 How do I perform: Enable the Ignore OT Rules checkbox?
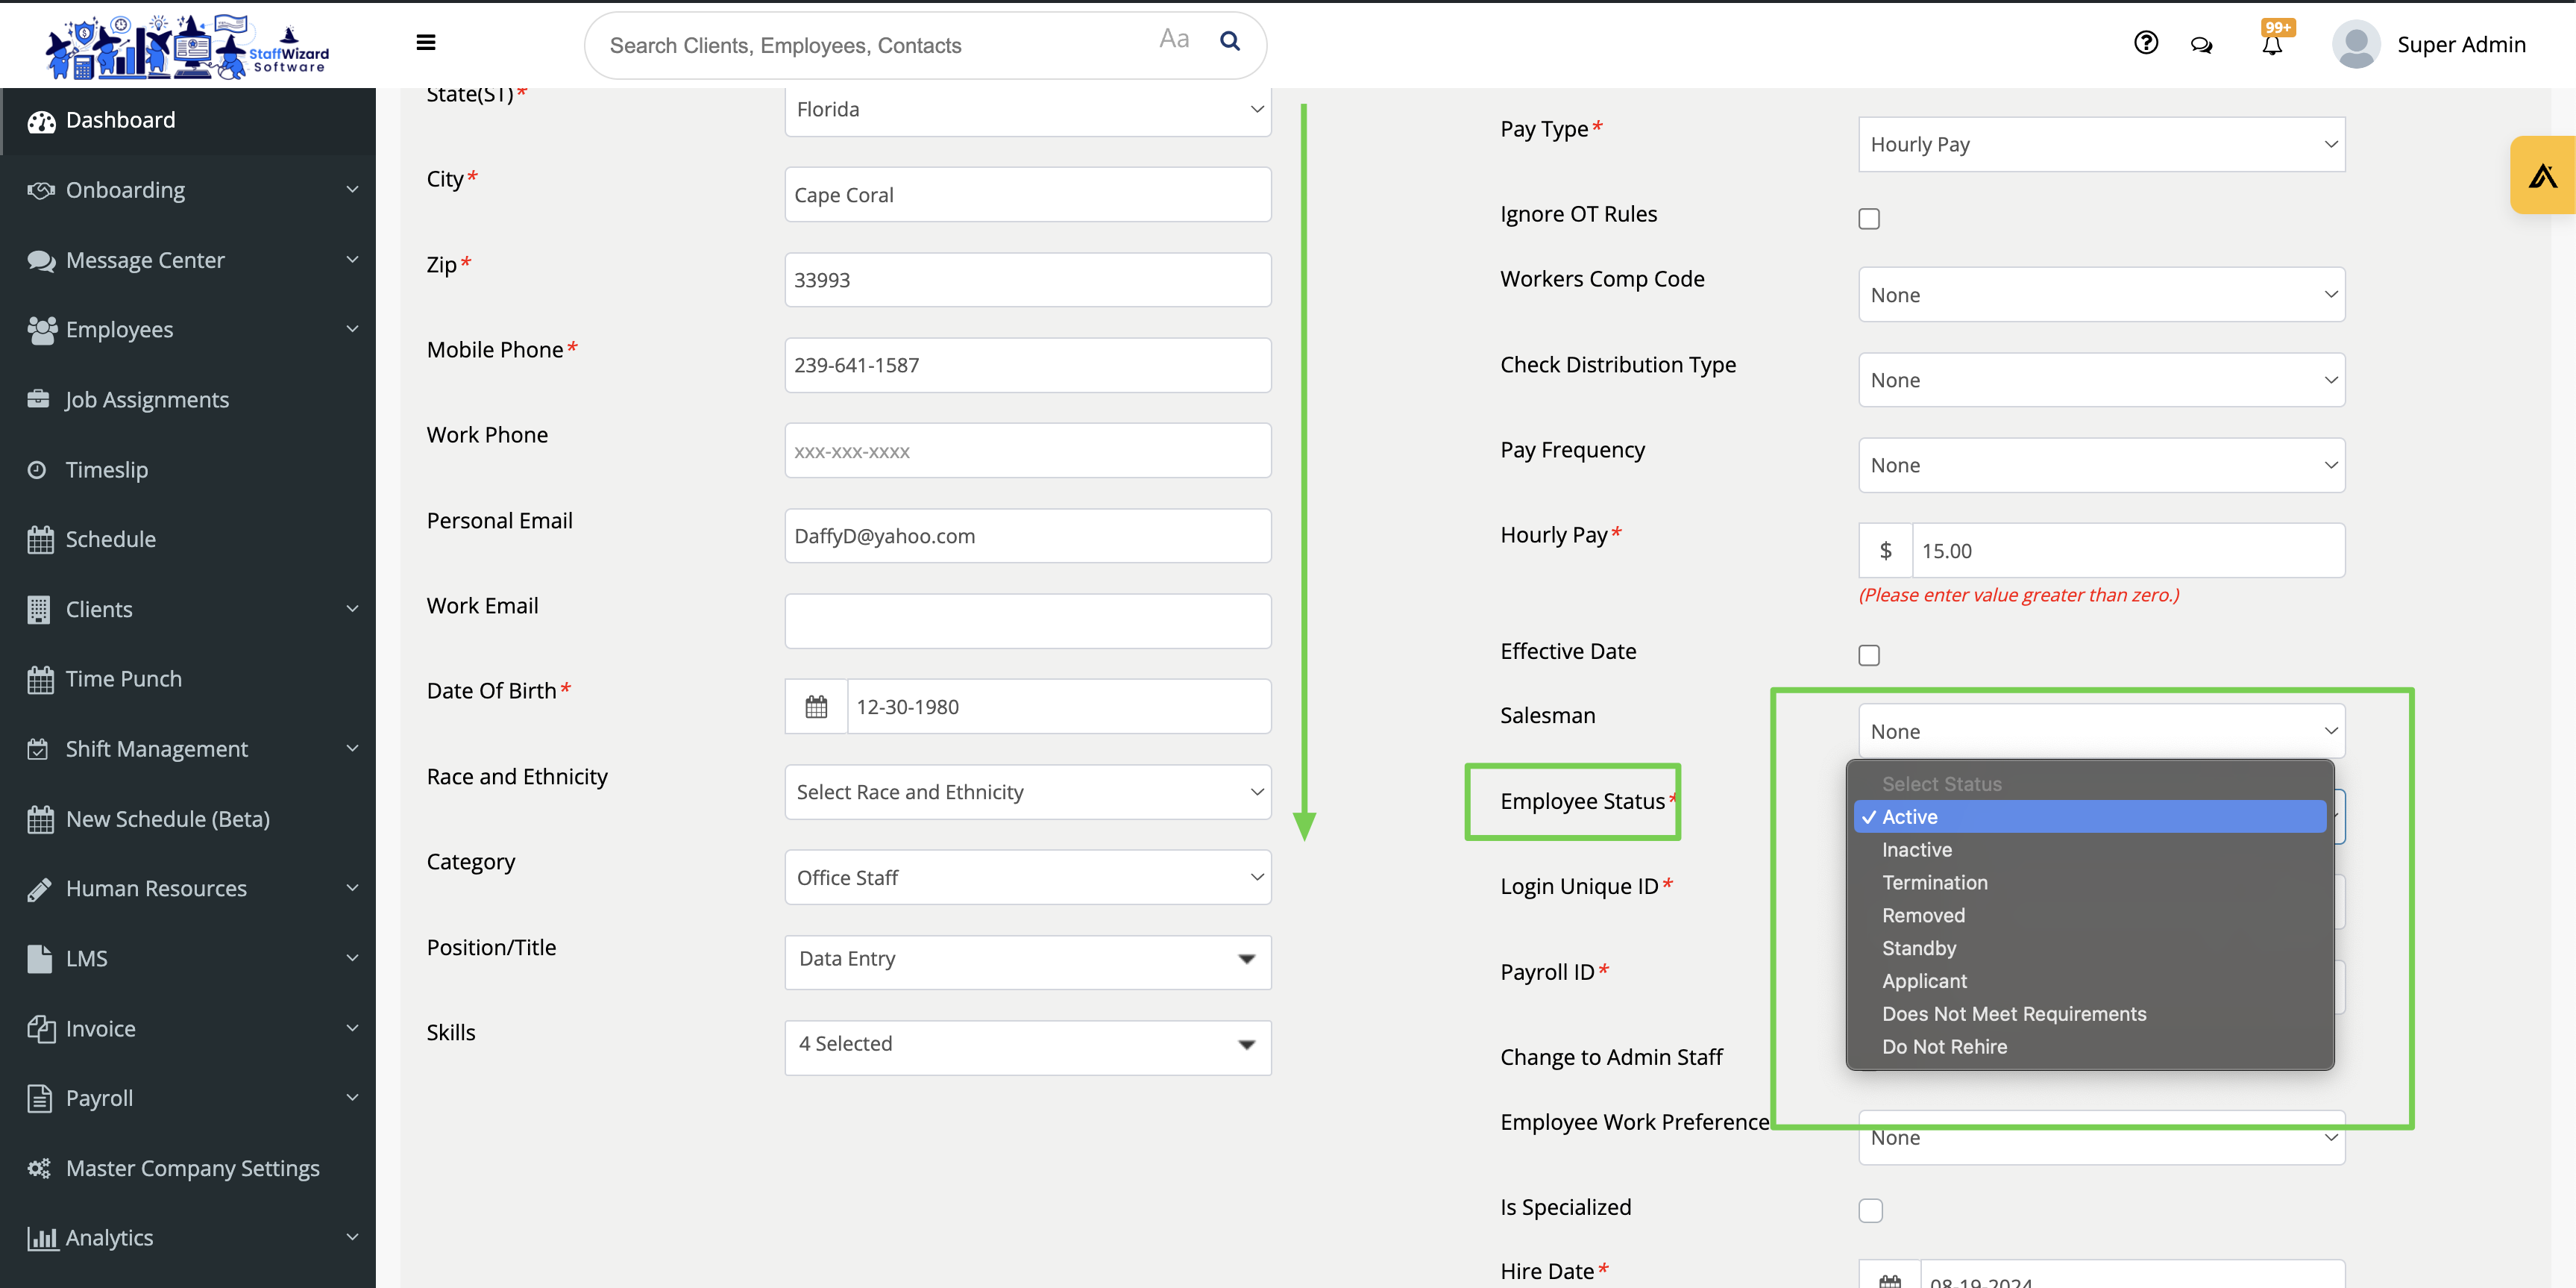click(x=1869, y=219)
